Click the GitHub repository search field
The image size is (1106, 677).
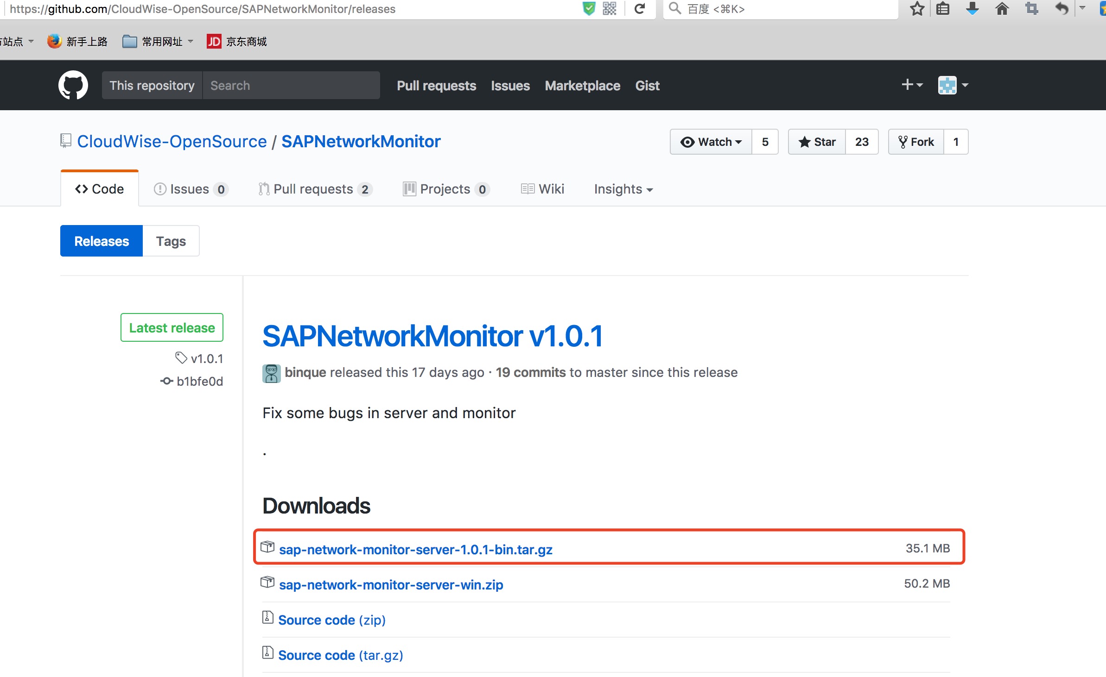(x=291, y=85)
